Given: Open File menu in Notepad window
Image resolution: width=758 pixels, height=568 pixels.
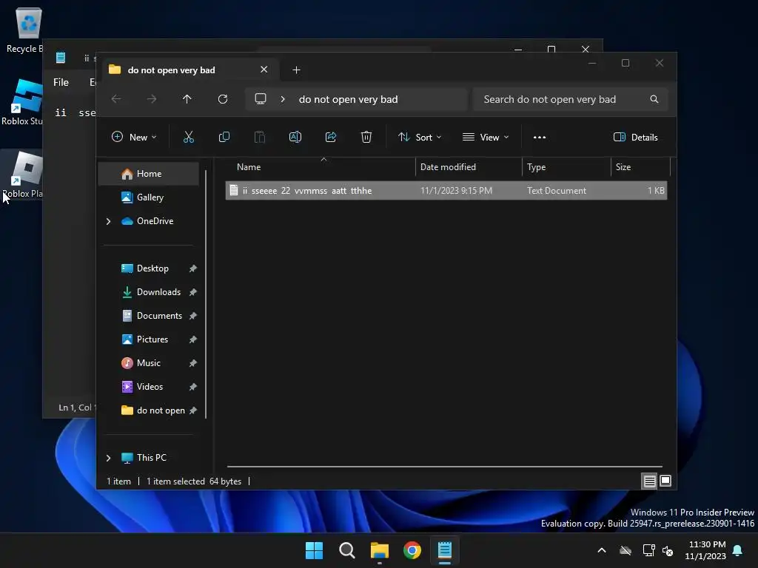Looking at the screenshot, I should point(61,82).
